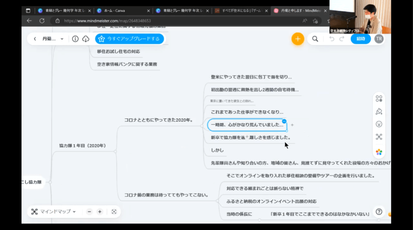
Task: Select the node ふるさと納税のオンラインイベント出展の対応
Action: 272,202
